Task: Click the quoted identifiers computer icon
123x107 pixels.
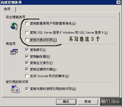Action: pyautogui.click(x=15, y=89)
